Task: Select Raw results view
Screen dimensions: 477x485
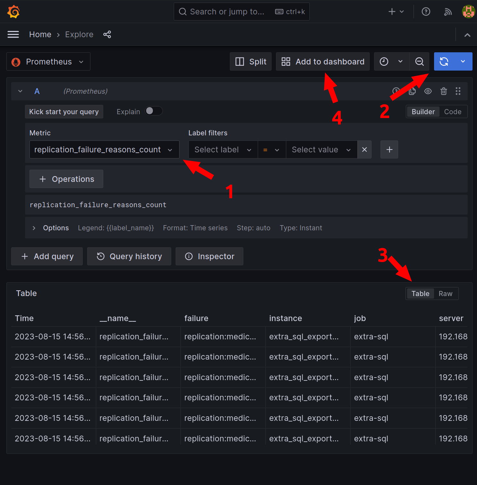Action: 446,294
